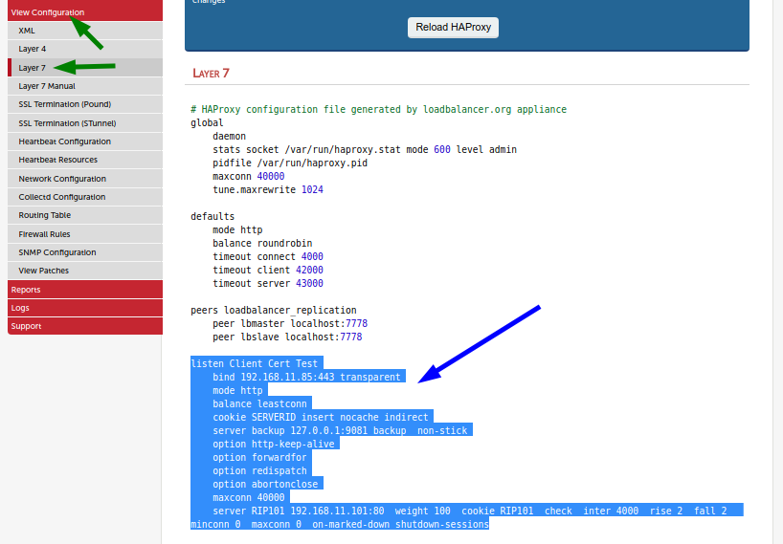Click the 'balance roundrobin' defaults line
Screen dimensions: 783x544
click(262, 244)
